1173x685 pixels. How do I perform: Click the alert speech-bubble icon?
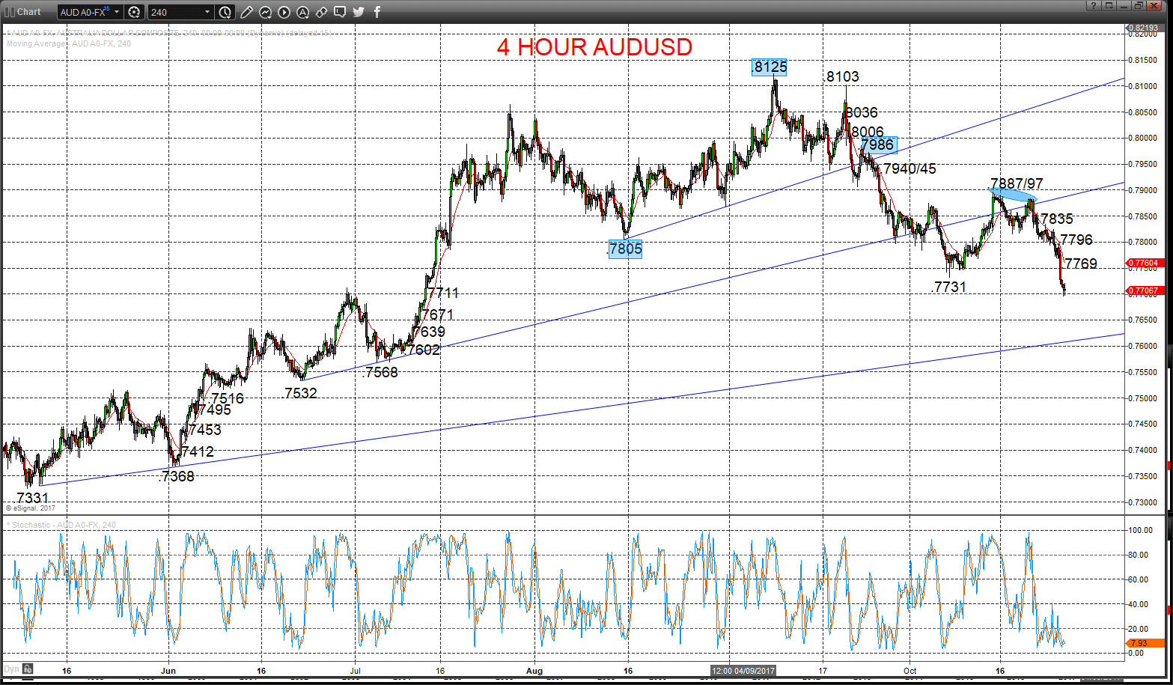339,12
